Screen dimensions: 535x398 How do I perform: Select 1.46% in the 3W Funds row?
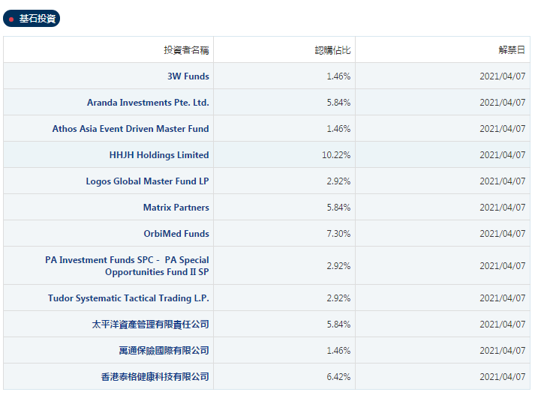(338, 76)
